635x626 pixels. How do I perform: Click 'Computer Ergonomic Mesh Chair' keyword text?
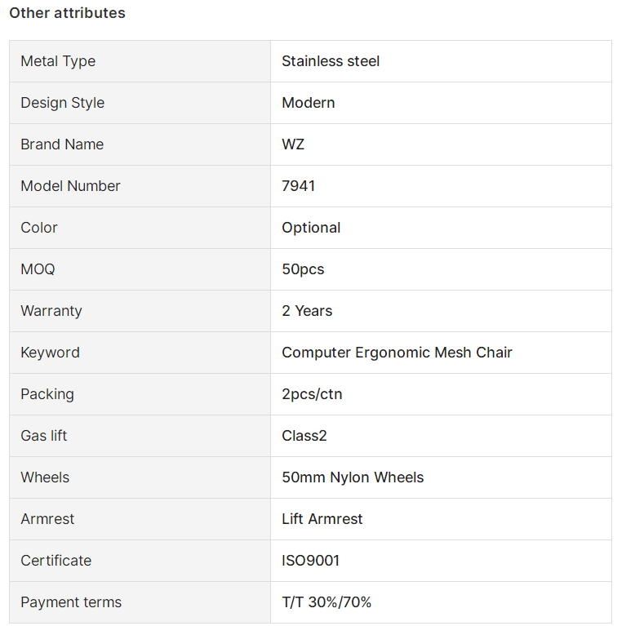pyautogui.click(x=397, y=353)
